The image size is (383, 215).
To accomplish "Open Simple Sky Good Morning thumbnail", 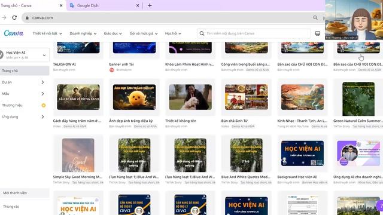I will [x=78, y=155].
